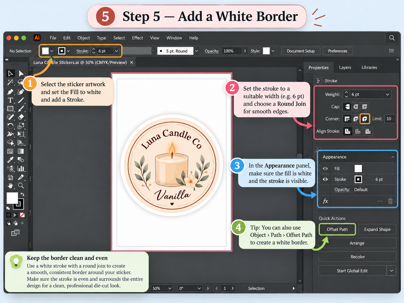Select the Paintbrush tool
Viewport: 404px width, 303px height.
[x=21, y=109]
